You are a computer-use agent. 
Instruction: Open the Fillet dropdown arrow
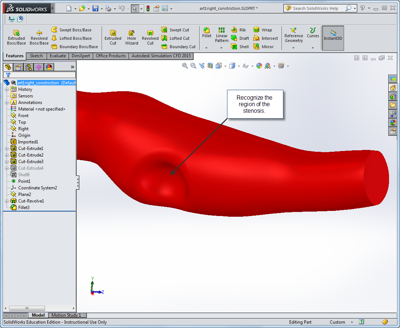point(206,48)
